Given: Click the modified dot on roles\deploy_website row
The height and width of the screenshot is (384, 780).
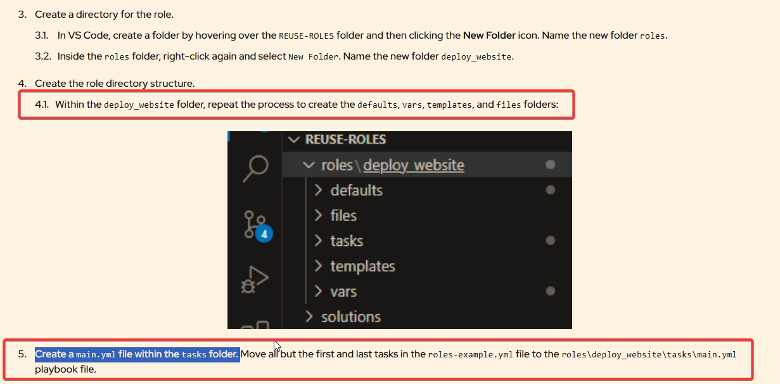Looking at the screenshot, I should tap(550, 165).
